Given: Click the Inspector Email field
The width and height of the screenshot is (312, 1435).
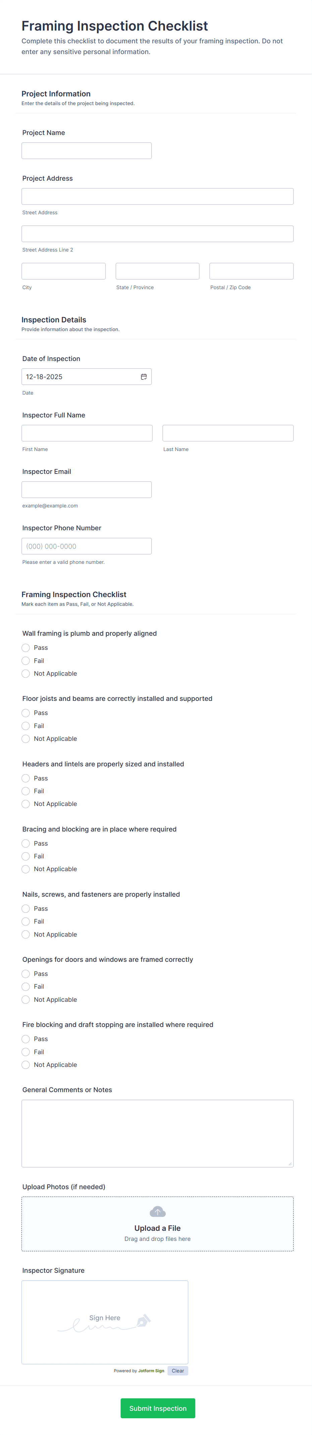Looking at the screenshot, I should (x=86, y=490).
